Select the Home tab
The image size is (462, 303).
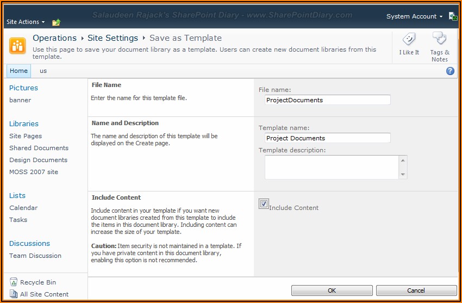tap(18, 71)
